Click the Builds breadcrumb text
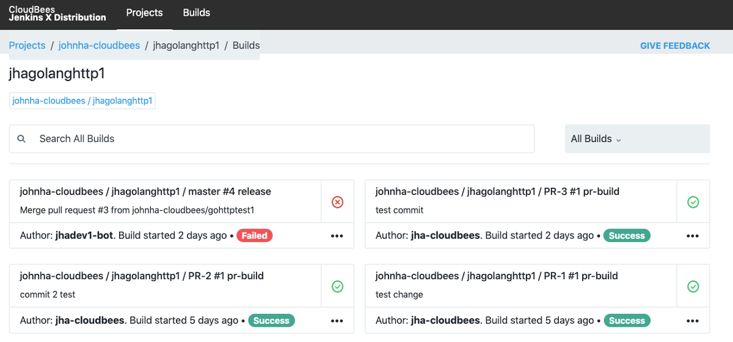The height and width of the screenshot is (342, 733). (246, 45)
